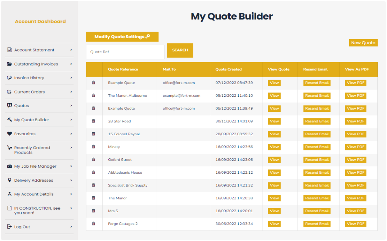View PDF for Oxford Street quote
Image resolution: width=387 pixels, height=241 pixels.
(x=356, y=160)
